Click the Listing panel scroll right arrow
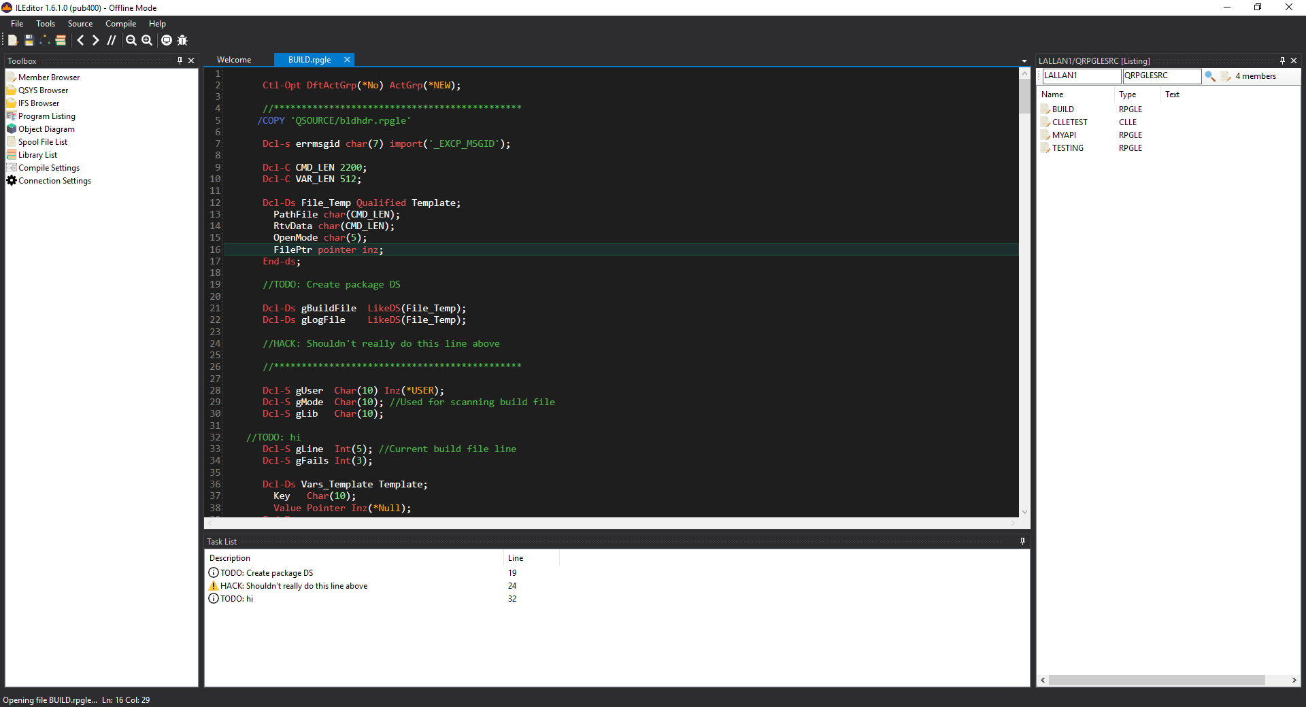1306x707 pixels. tap(1294, 680)
